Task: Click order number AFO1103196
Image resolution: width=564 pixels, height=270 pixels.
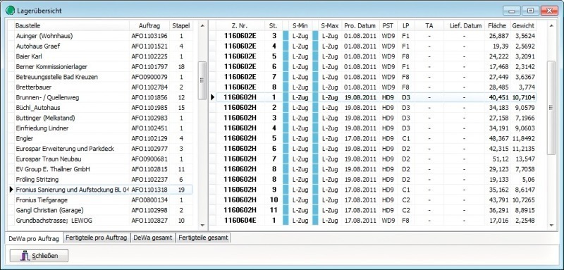Action: click(149, 36)
